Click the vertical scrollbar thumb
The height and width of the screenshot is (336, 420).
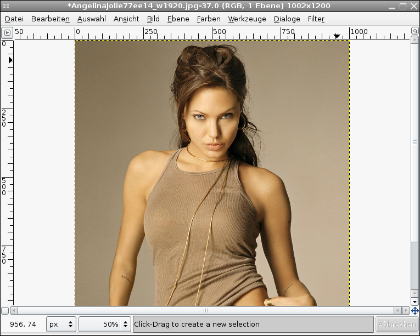click(x=415, y=143)
